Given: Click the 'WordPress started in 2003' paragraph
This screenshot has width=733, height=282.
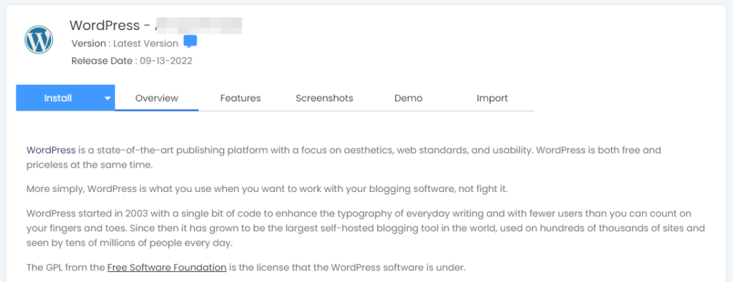Looking at the screenshot, I should tap(366, 228).
